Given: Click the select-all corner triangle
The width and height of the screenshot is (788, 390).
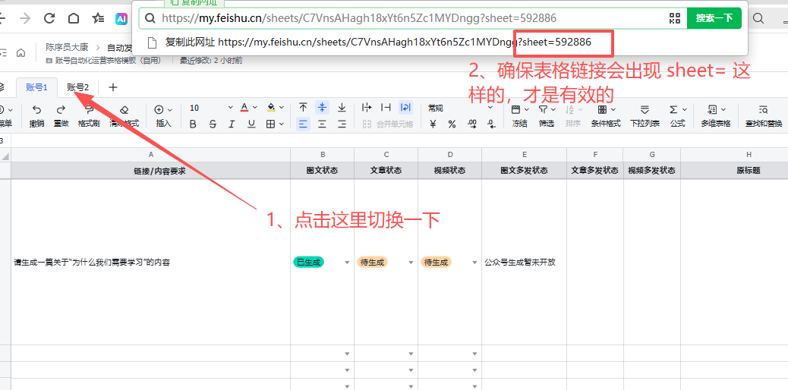Looking at the screenshot, I should pyautogui.click(x=5, y=156).
